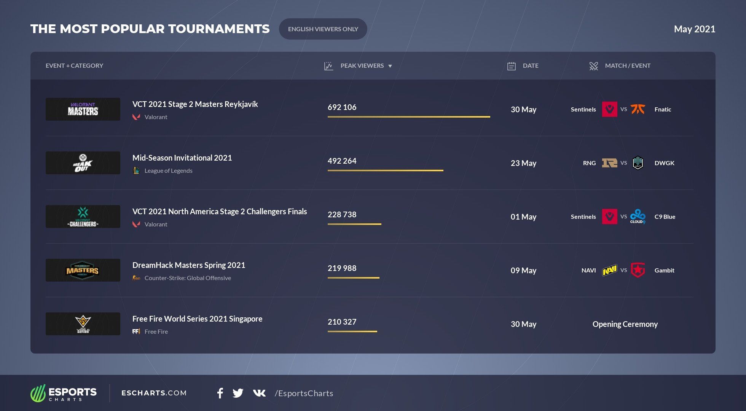
Task: Click the Opening Ceremony label
Action: [625, 324]
